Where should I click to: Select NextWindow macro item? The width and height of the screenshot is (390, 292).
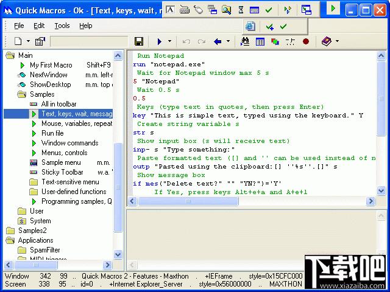49,75
